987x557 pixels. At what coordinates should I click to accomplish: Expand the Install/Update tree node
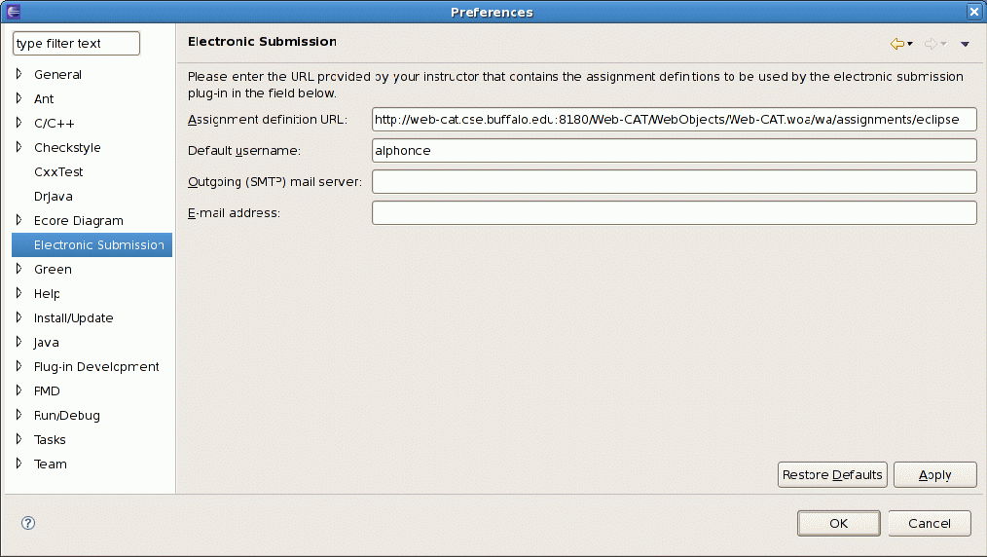(x=18, y=317)
